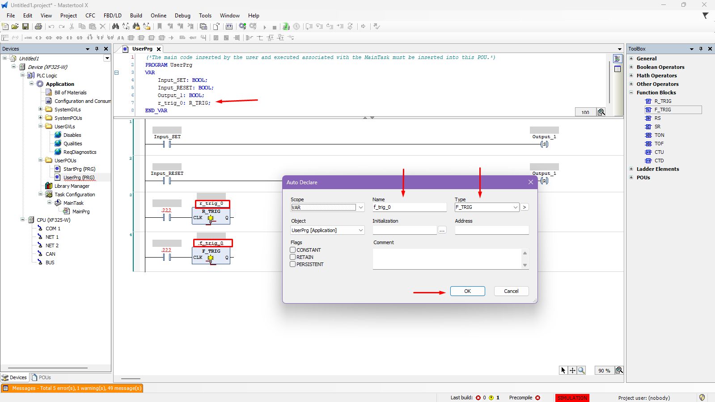Pick the CTU counter block in ToolBox

659,152
